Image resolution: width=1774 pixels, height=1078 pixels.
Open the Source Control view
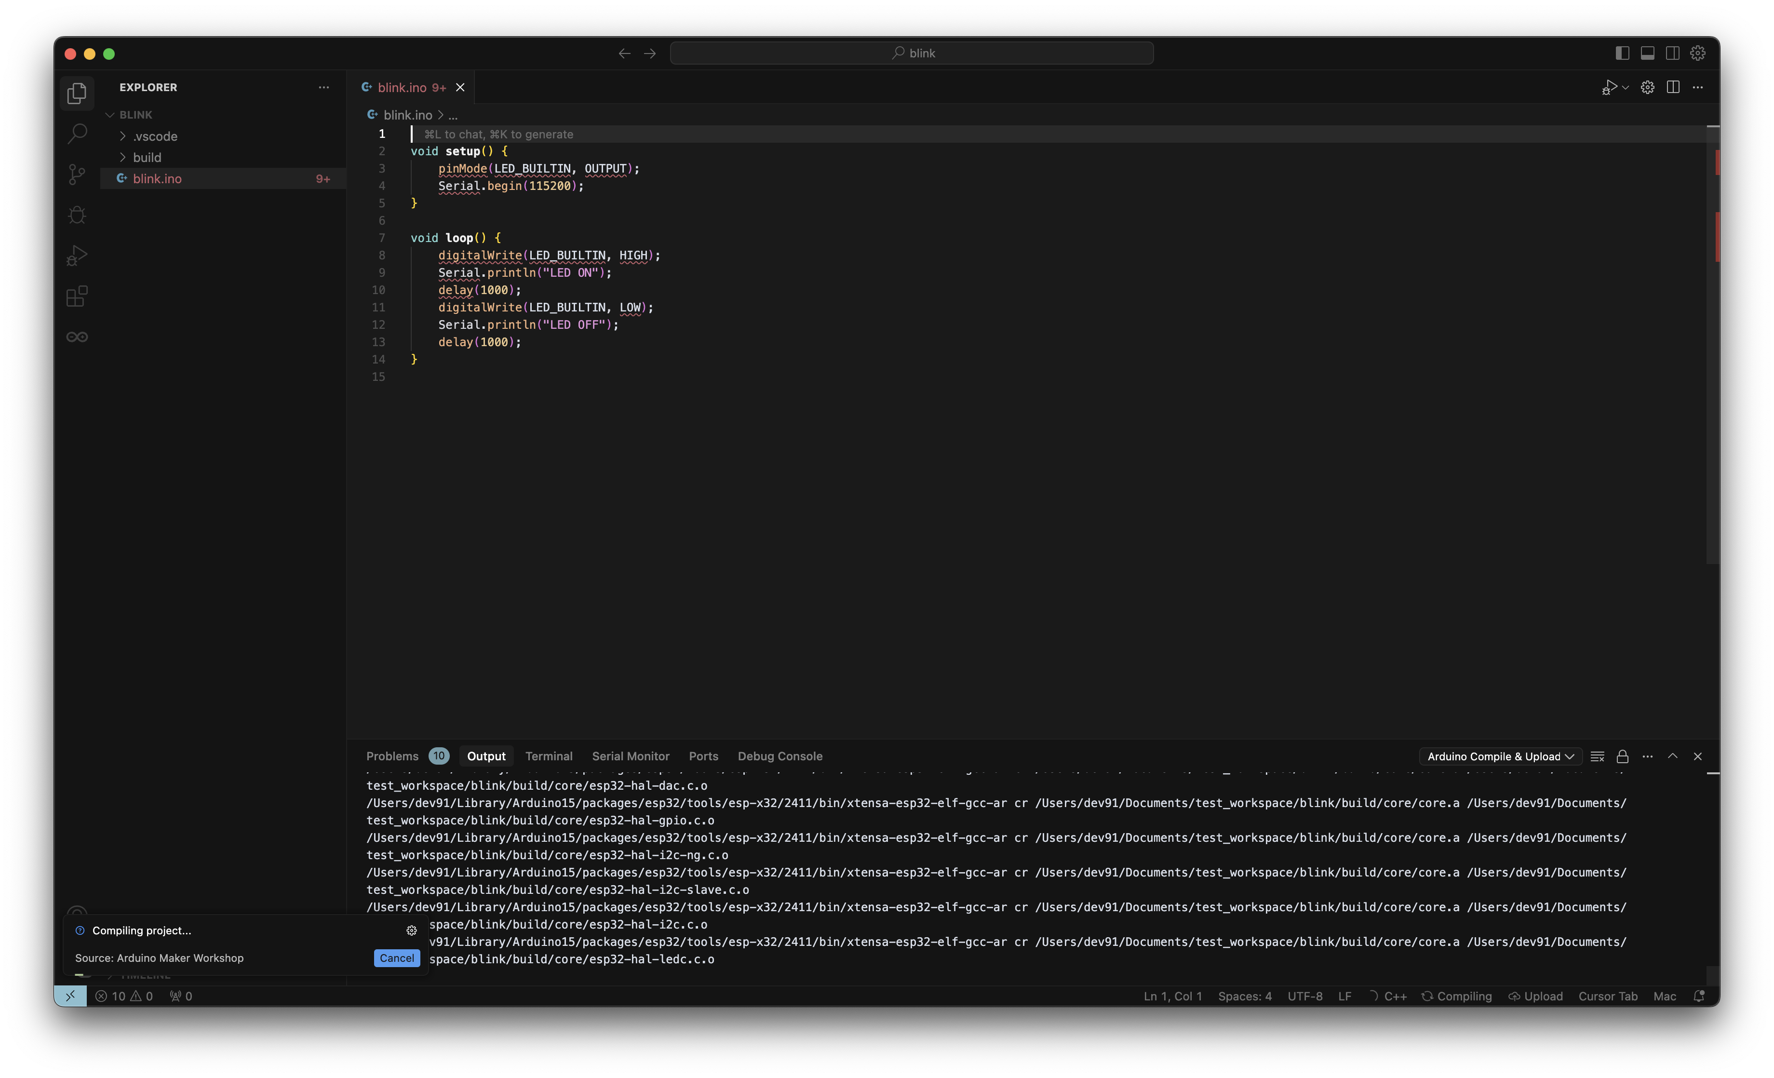click(77, 174)
